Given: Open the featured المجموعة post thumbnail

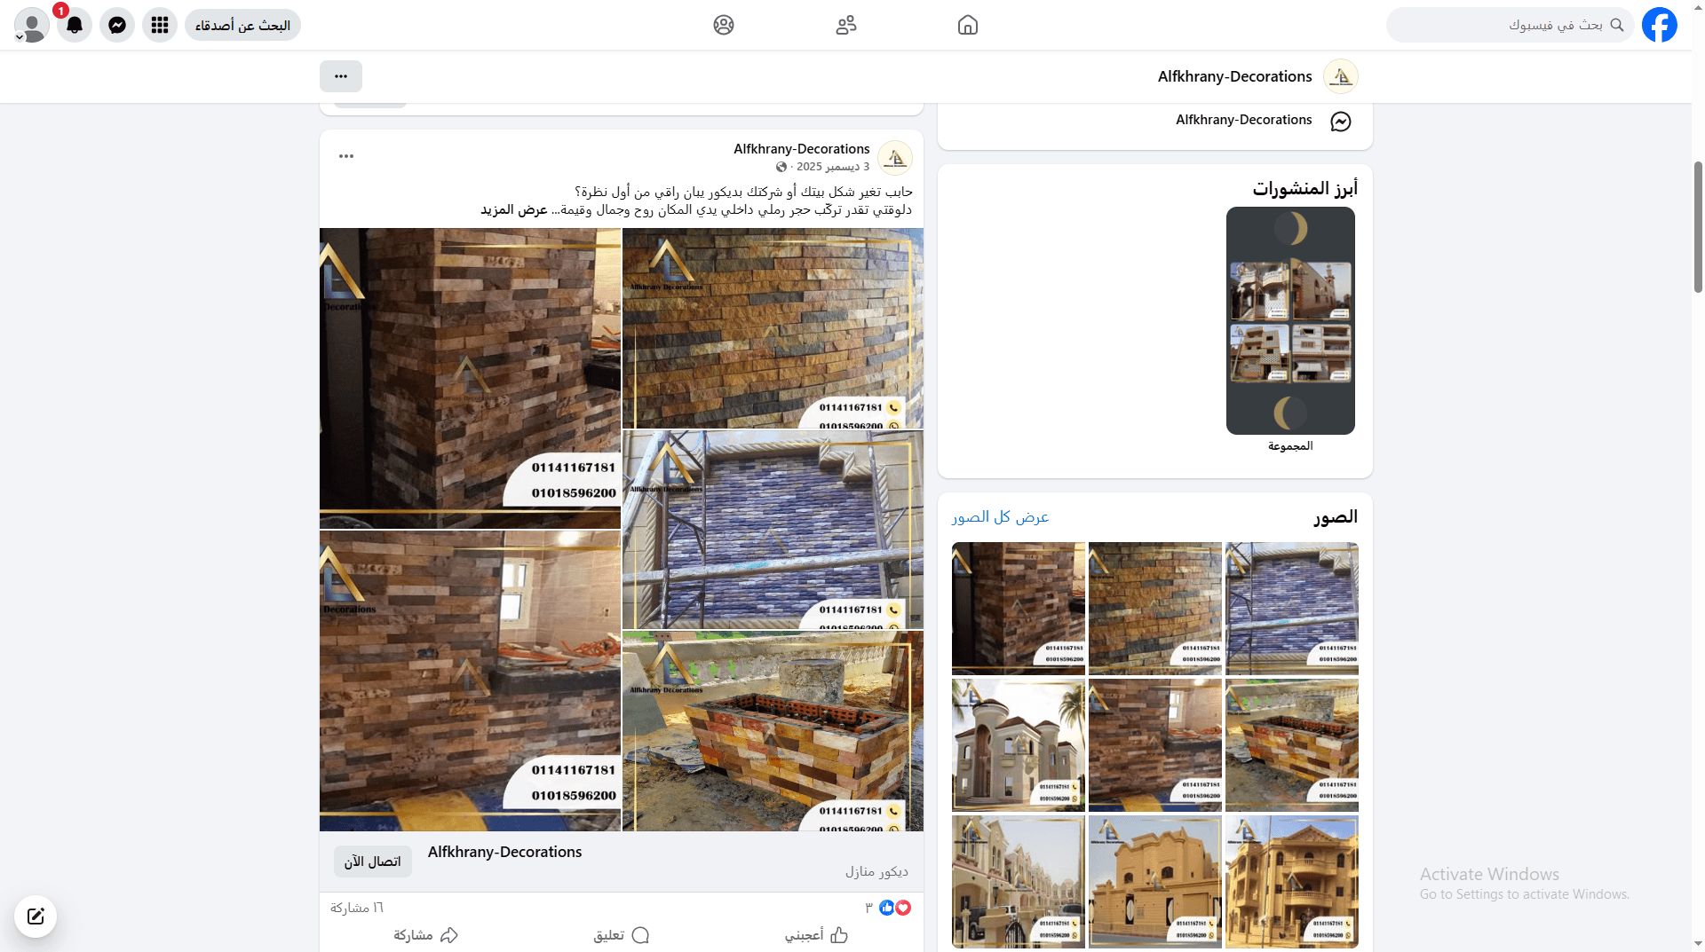Looking at the screenshot, I should pyautogui.click(x=1290, y=321).
